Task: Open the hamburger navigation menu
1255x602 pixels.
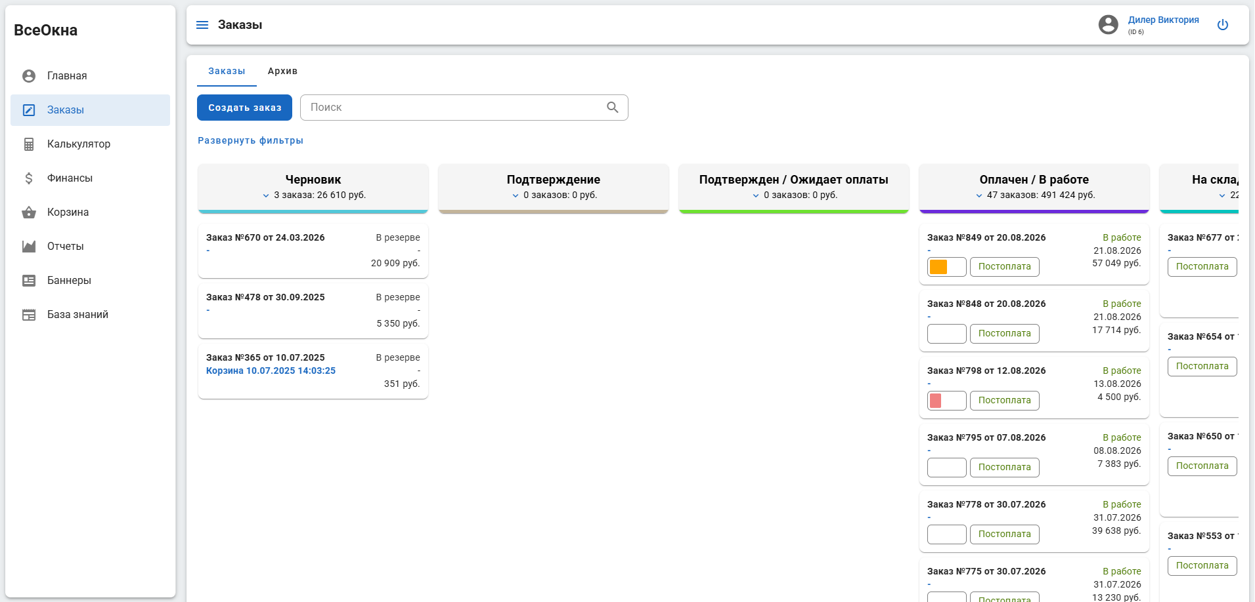Action: coord(202,25)
